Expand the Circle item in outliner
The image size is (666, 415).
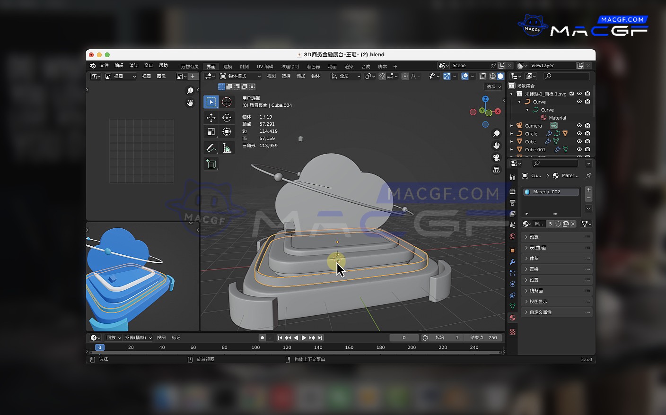click(x=511, y=134)
